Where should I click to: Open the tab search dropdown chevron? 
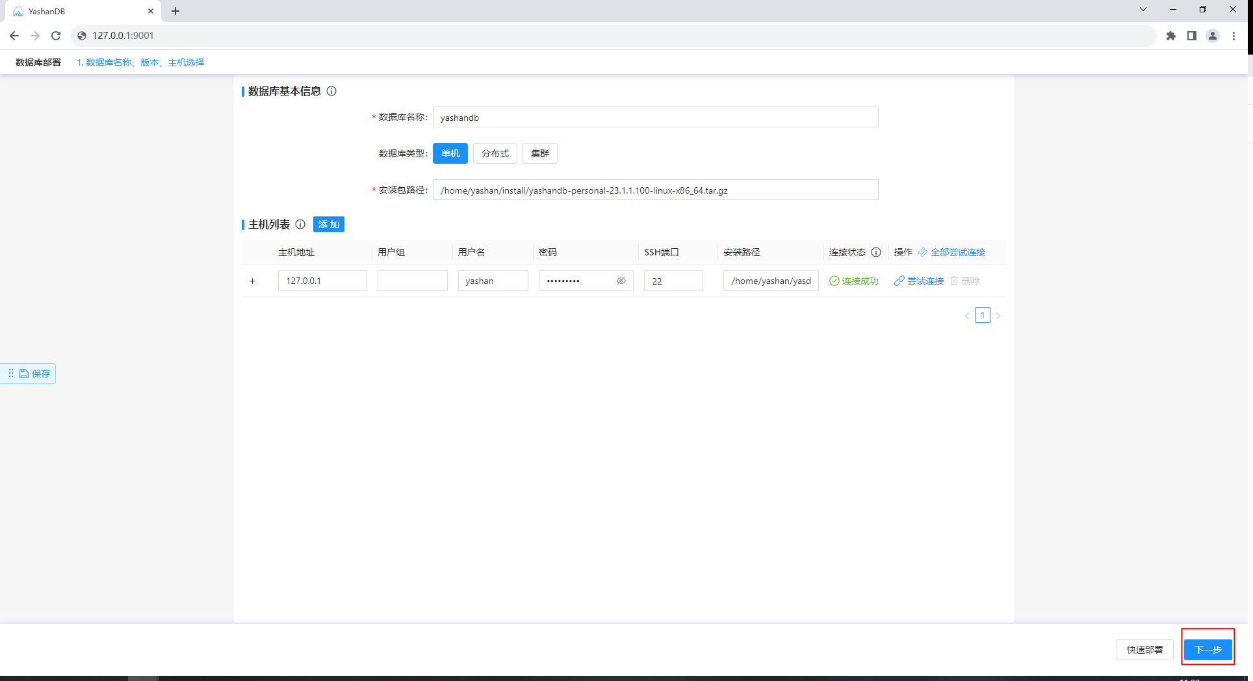(x=1143, y=9)
